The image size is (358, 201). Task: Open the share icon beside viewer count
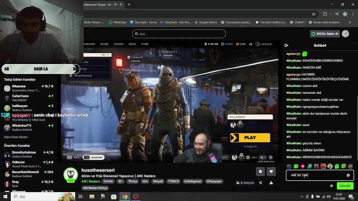[x=260, y=183]
